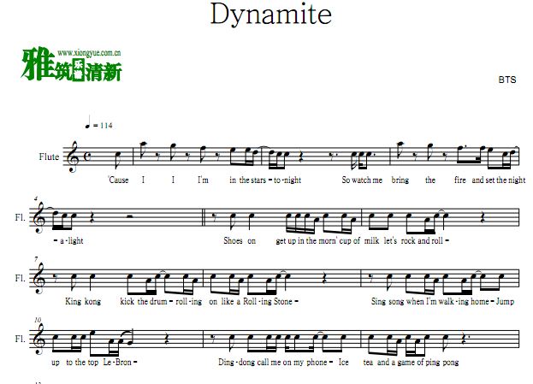Image resolution: width=533 pixels, height=384 pixels.
Task: Click the lyric "Le-Bron"
Action: pos(117,363)
